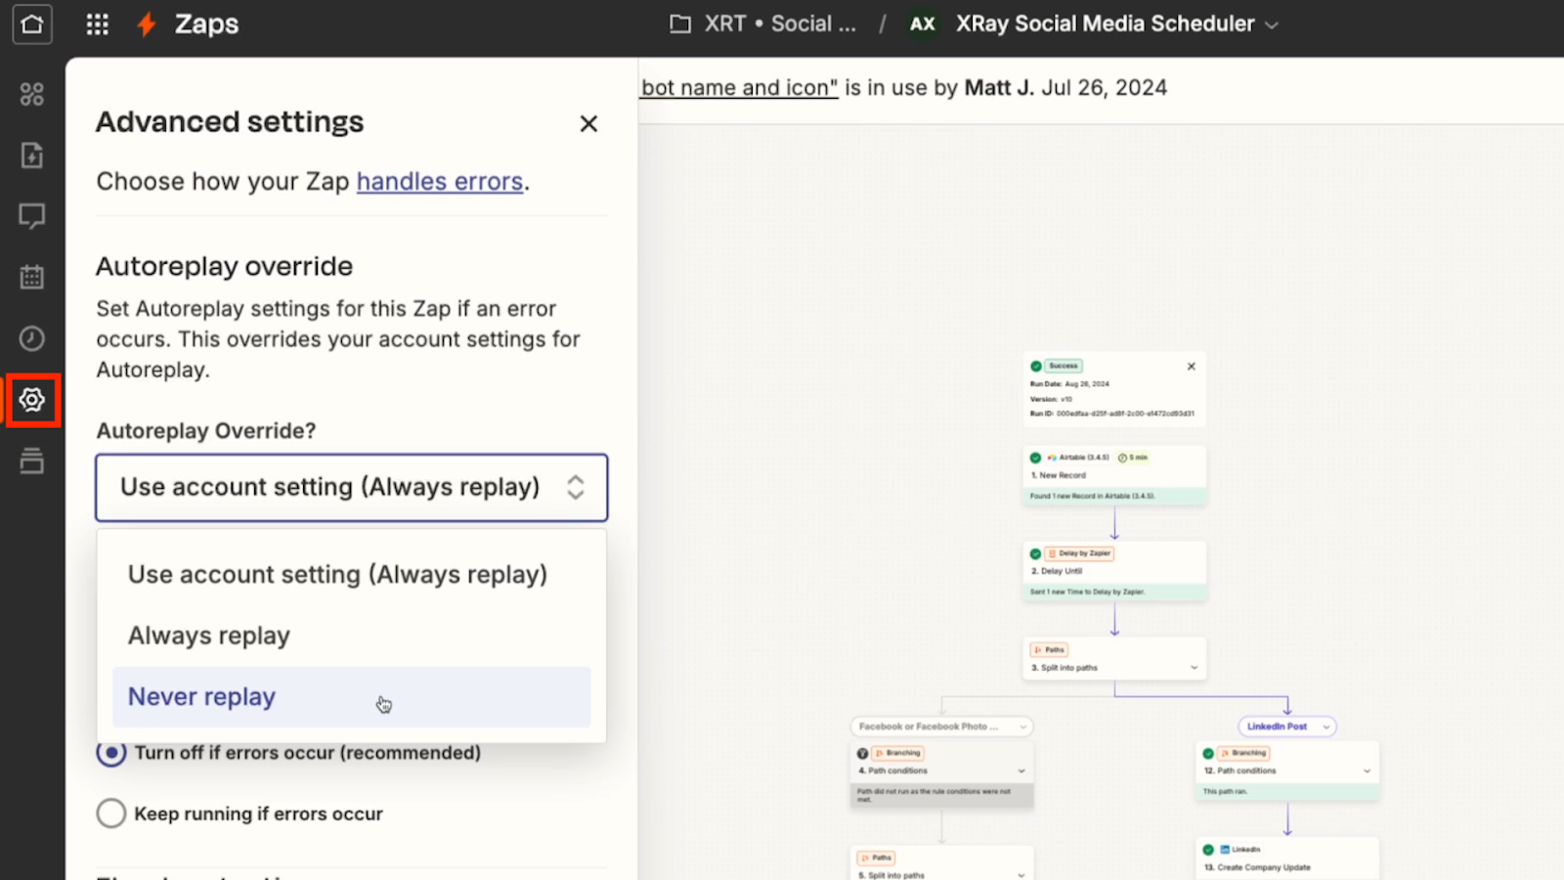Click the green check on Success card

(x=1035, y=366)
